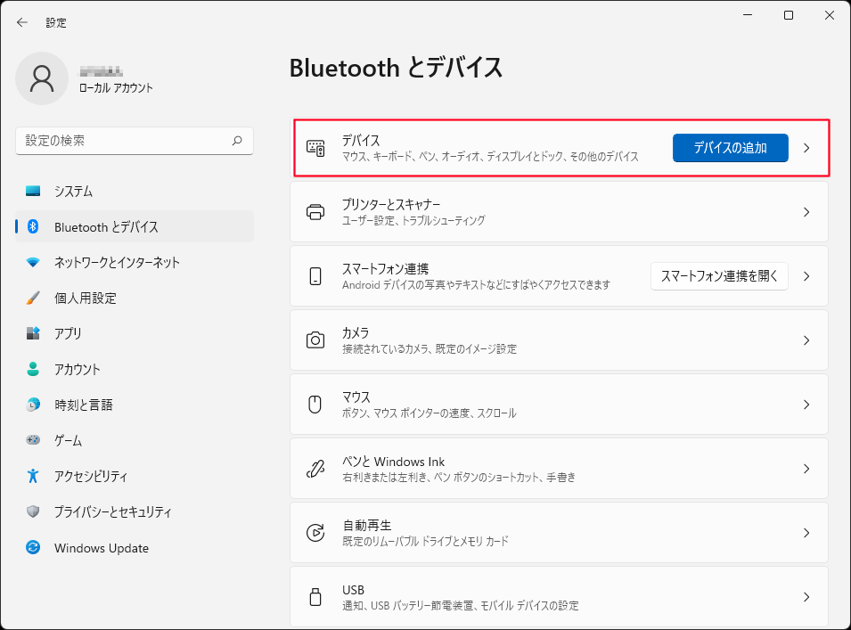Click the 時刻と言語 globe clock icon
Screen dimensions: 851x630
(33, 405)
